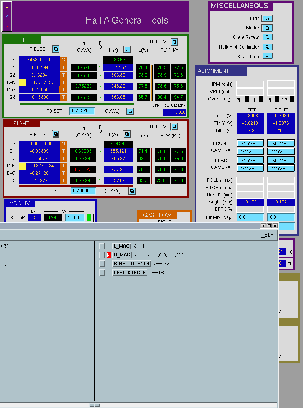
Task: Click the horizontal scrollbar thumb in alarm window
Action: point(95,405)
